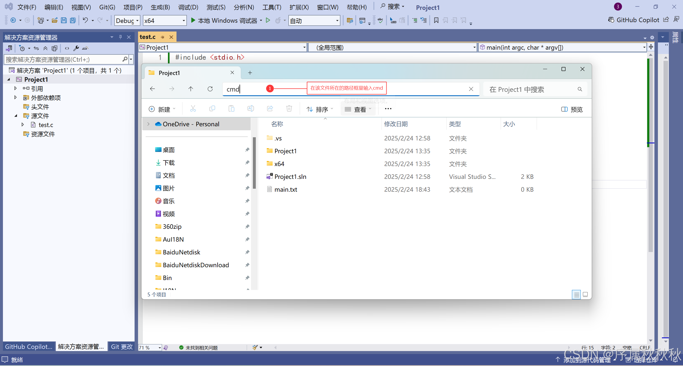The width and height of the screenshot is (683, 366).
Task: Click Properties wrench icon in Solution Explorer
Action: point(76,48)
